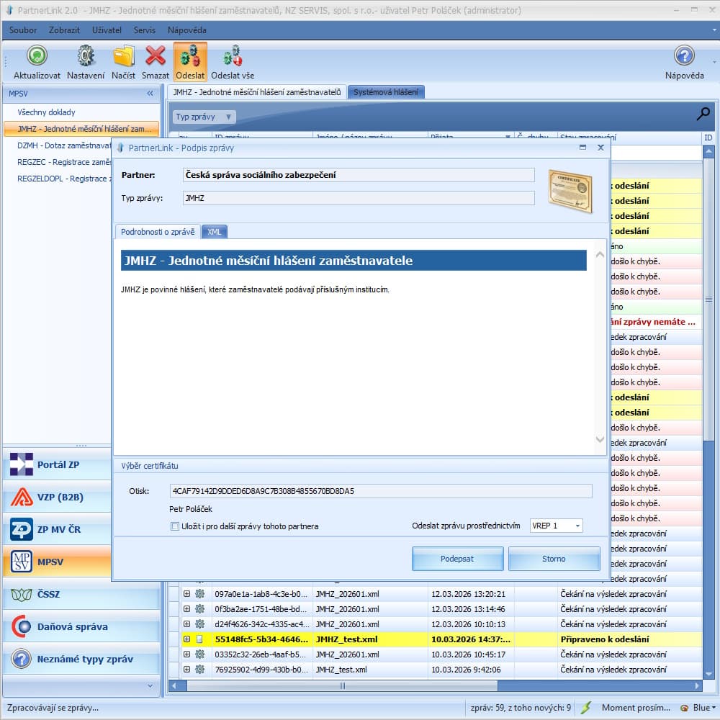Open the Soubor menu
Viewport: 720px width, 720px height.
pos(23,30)
